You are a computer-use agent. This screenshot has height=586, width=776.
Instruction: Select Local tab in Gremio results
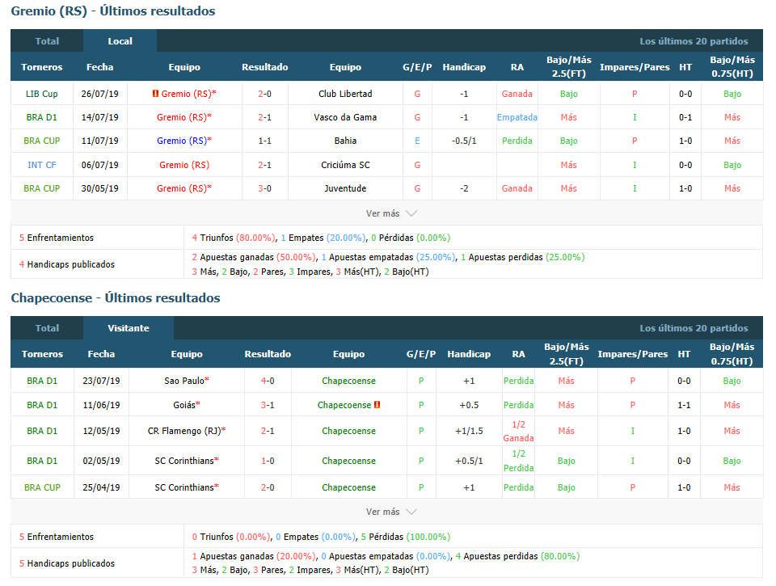pyautogui.click(x=120, y=41)
